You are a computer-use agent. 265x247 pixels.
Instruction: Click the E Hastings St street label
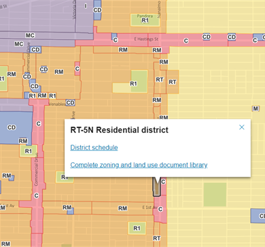(x=146, y=39)
